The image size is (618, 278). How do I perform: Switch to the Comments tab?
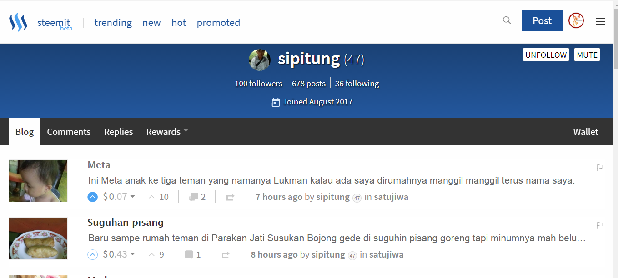[69, 132]
